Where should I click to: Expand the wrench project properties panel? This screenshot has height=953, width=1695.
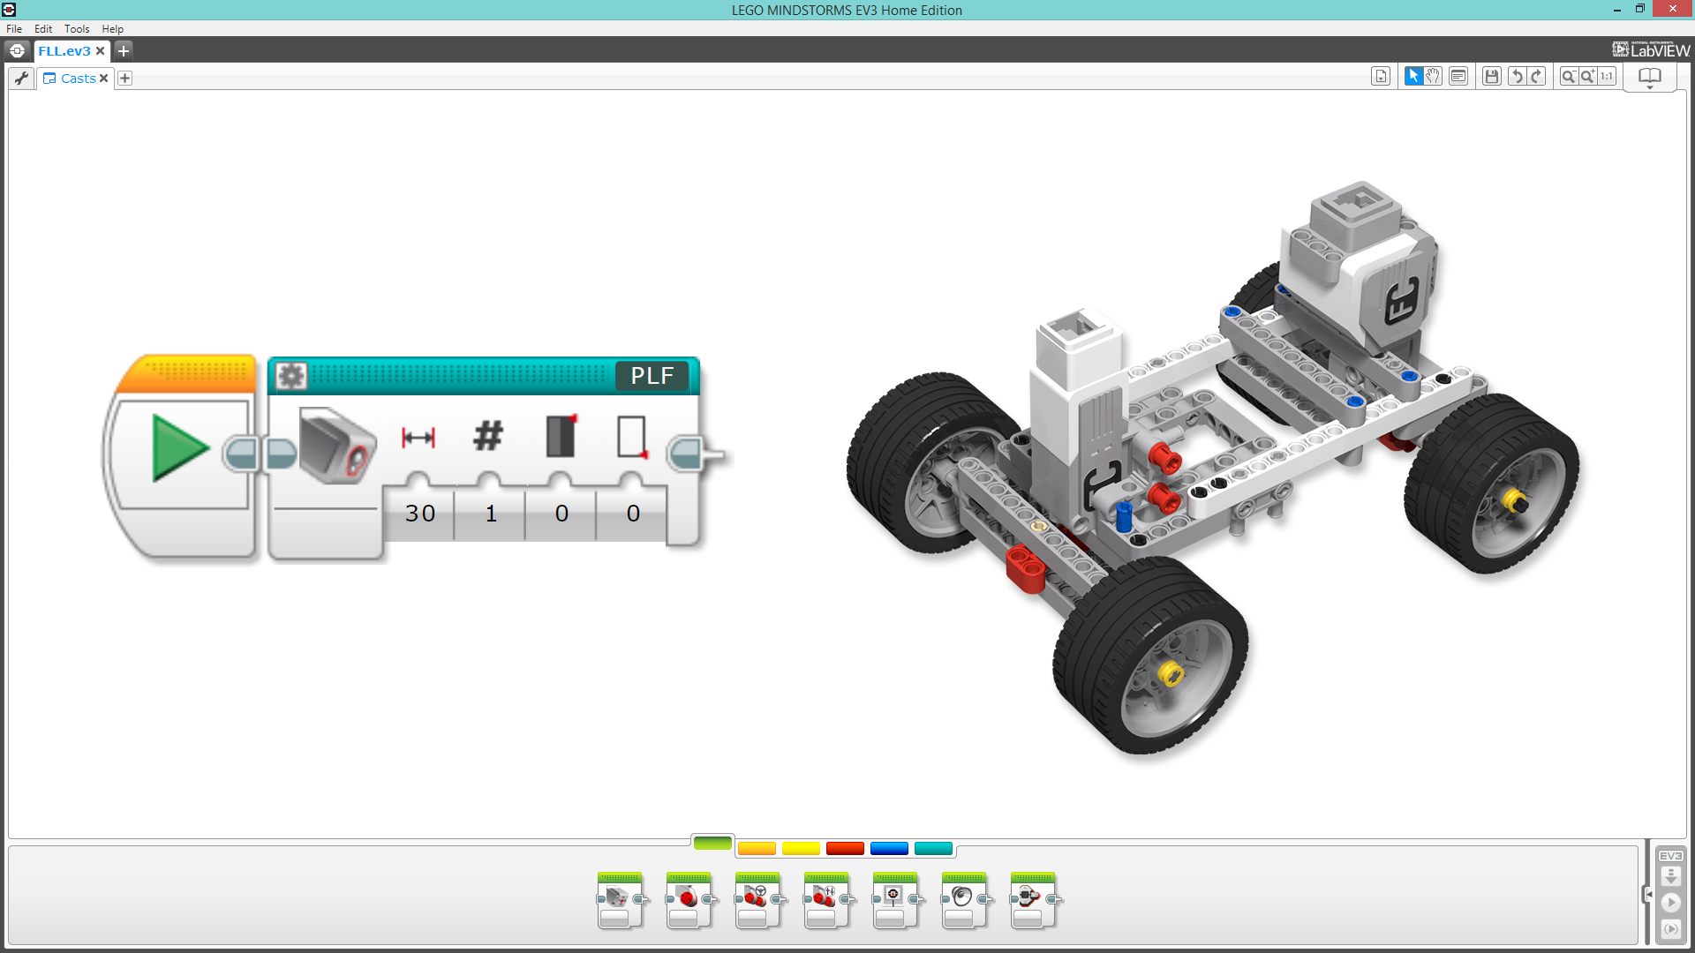(x=19, y=78)
